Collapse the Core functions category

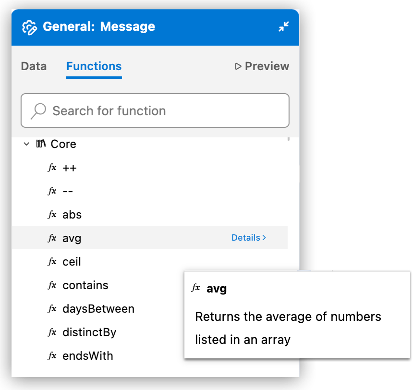[x=26, y=144]
